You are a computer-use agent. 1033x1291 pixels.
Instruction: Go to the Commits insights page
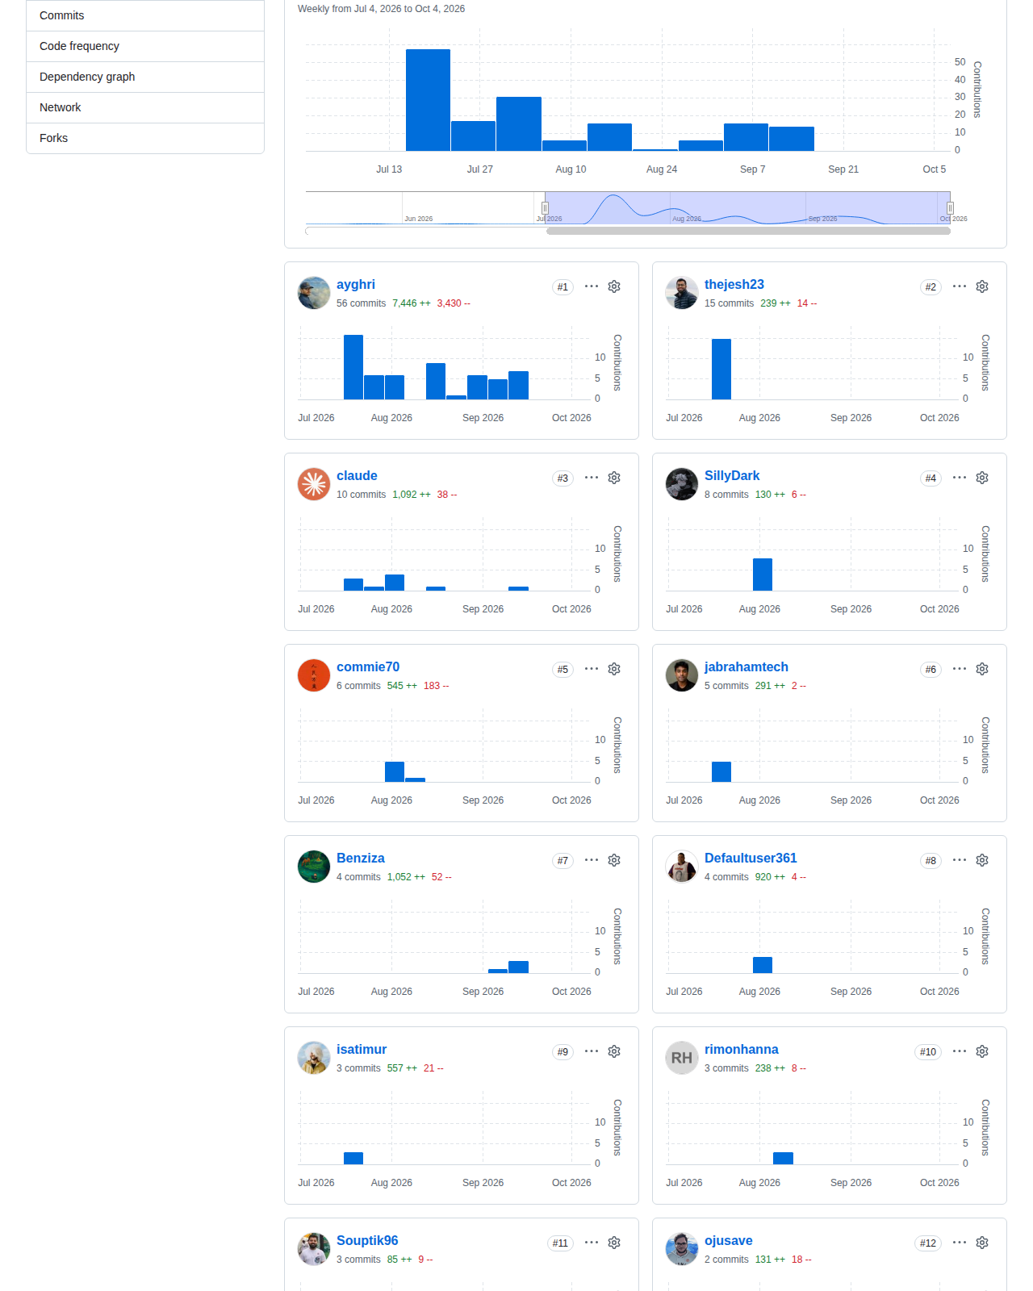click(145, 15)
